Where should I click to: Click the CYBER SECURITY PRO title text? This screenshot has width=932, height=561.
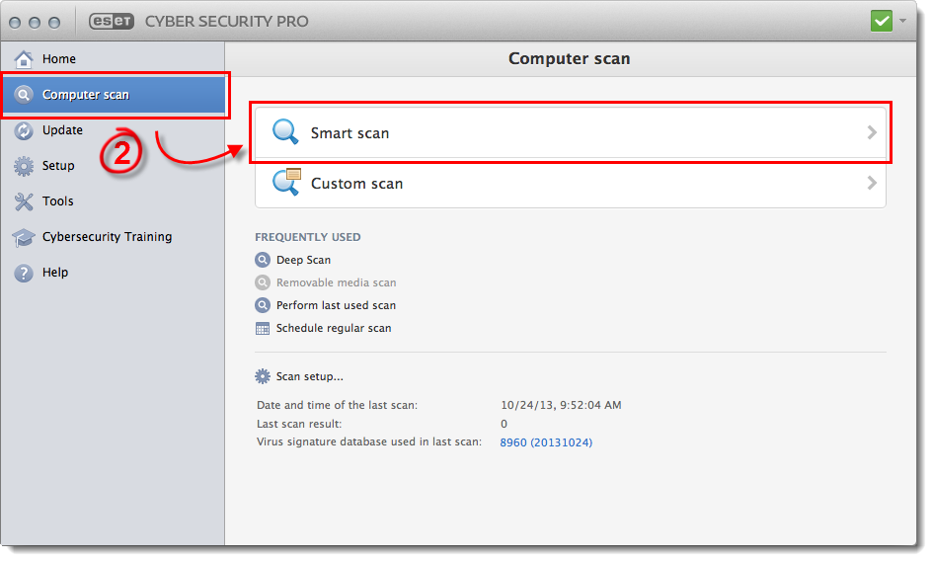coord(226,22)
